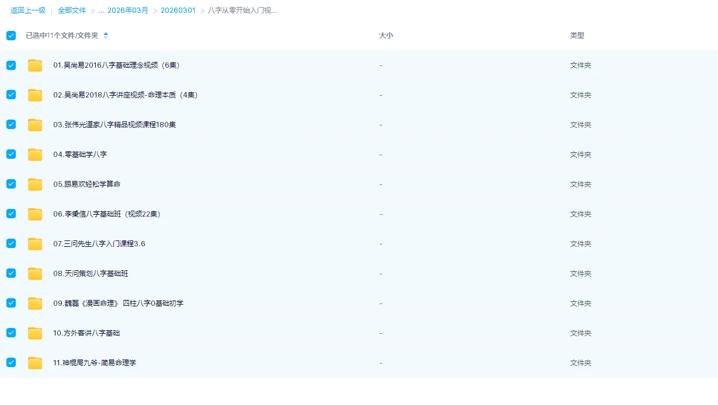The height and width of the screenshot is (405, 718).
Task: Click folder icon for 01.吴尚易2016八字基础理念视频
Action: [35, 65]
